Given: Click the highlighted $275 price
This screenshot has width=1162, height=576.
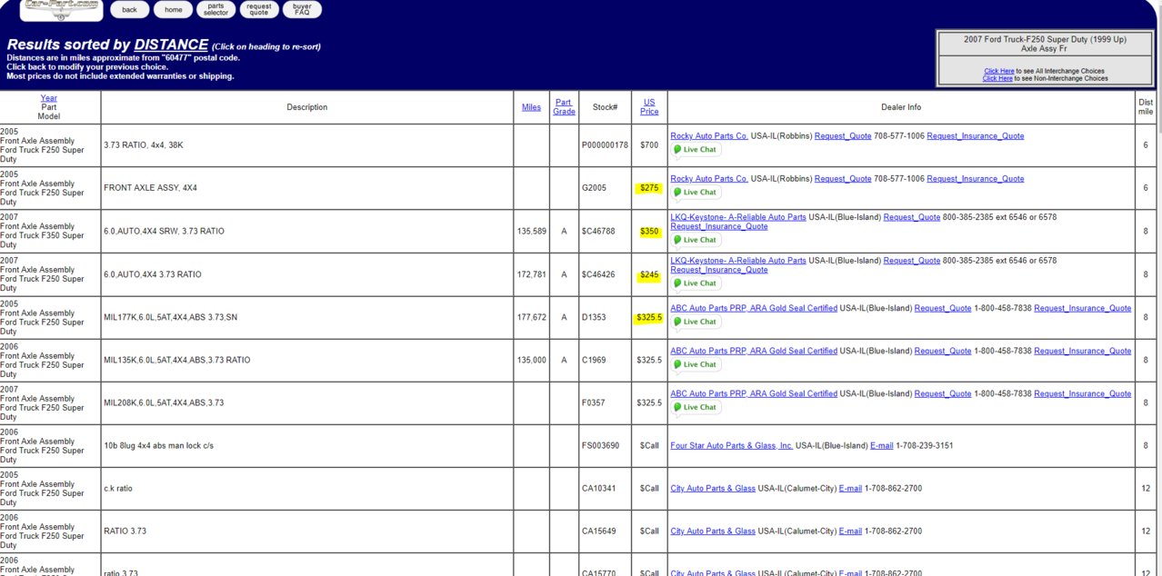Looking at the screenshot, I should 649,188.
